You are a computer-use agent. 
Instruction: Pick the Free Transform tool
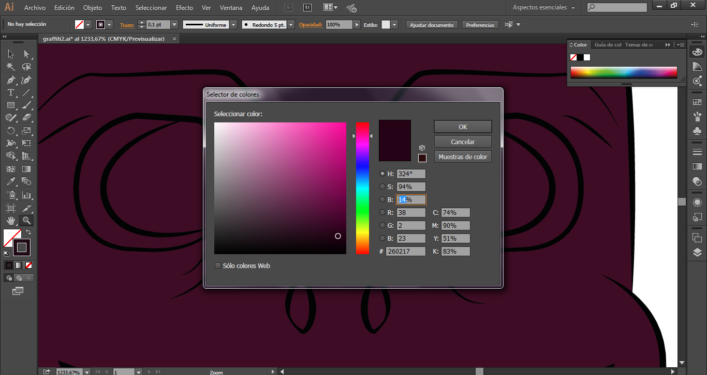pos(26,143)
